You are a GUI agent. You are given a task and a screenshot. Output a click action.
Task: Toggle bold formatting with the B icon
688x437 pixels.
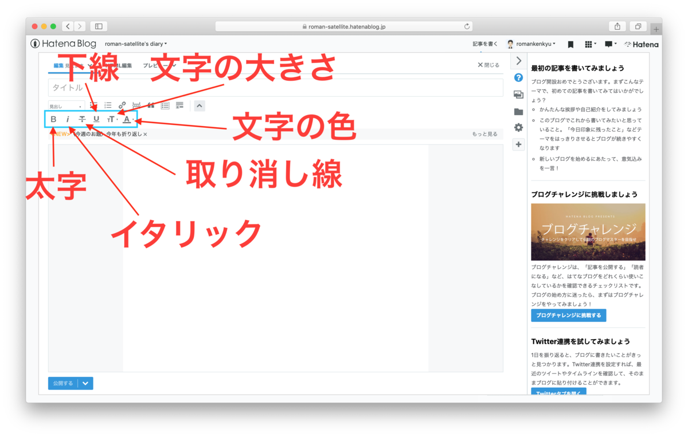(x=53, y=119)
